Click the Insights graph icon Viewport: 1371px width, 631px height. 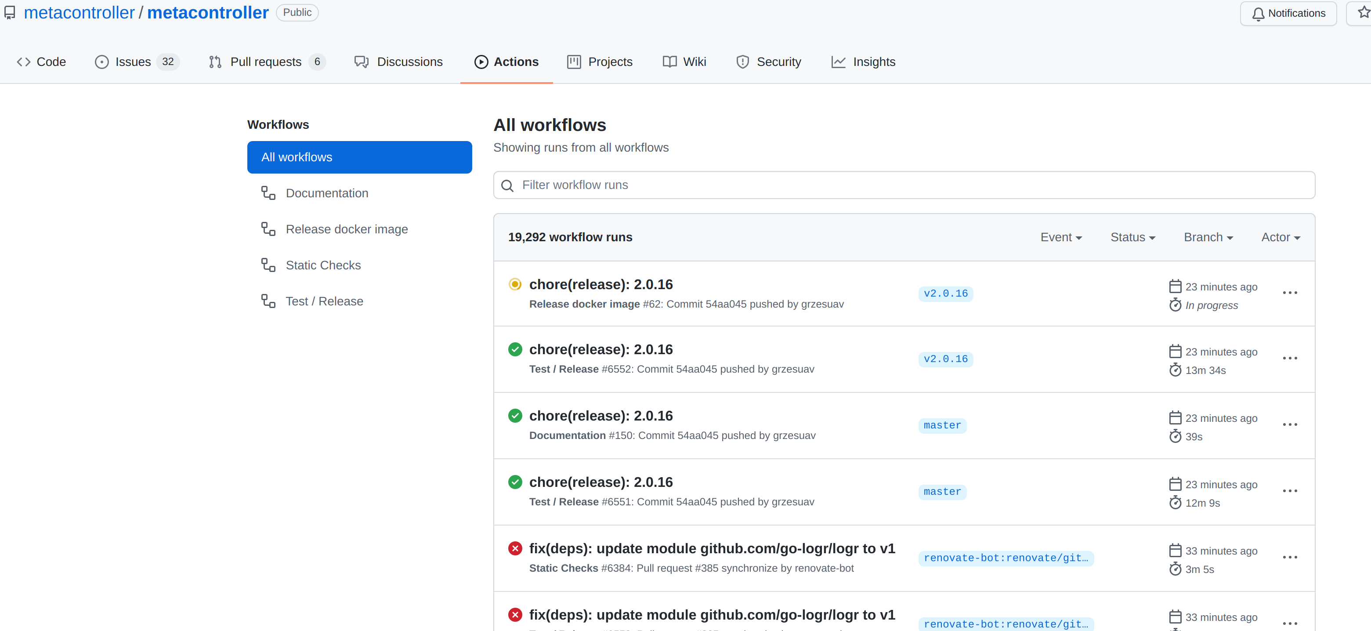(839, 62)
